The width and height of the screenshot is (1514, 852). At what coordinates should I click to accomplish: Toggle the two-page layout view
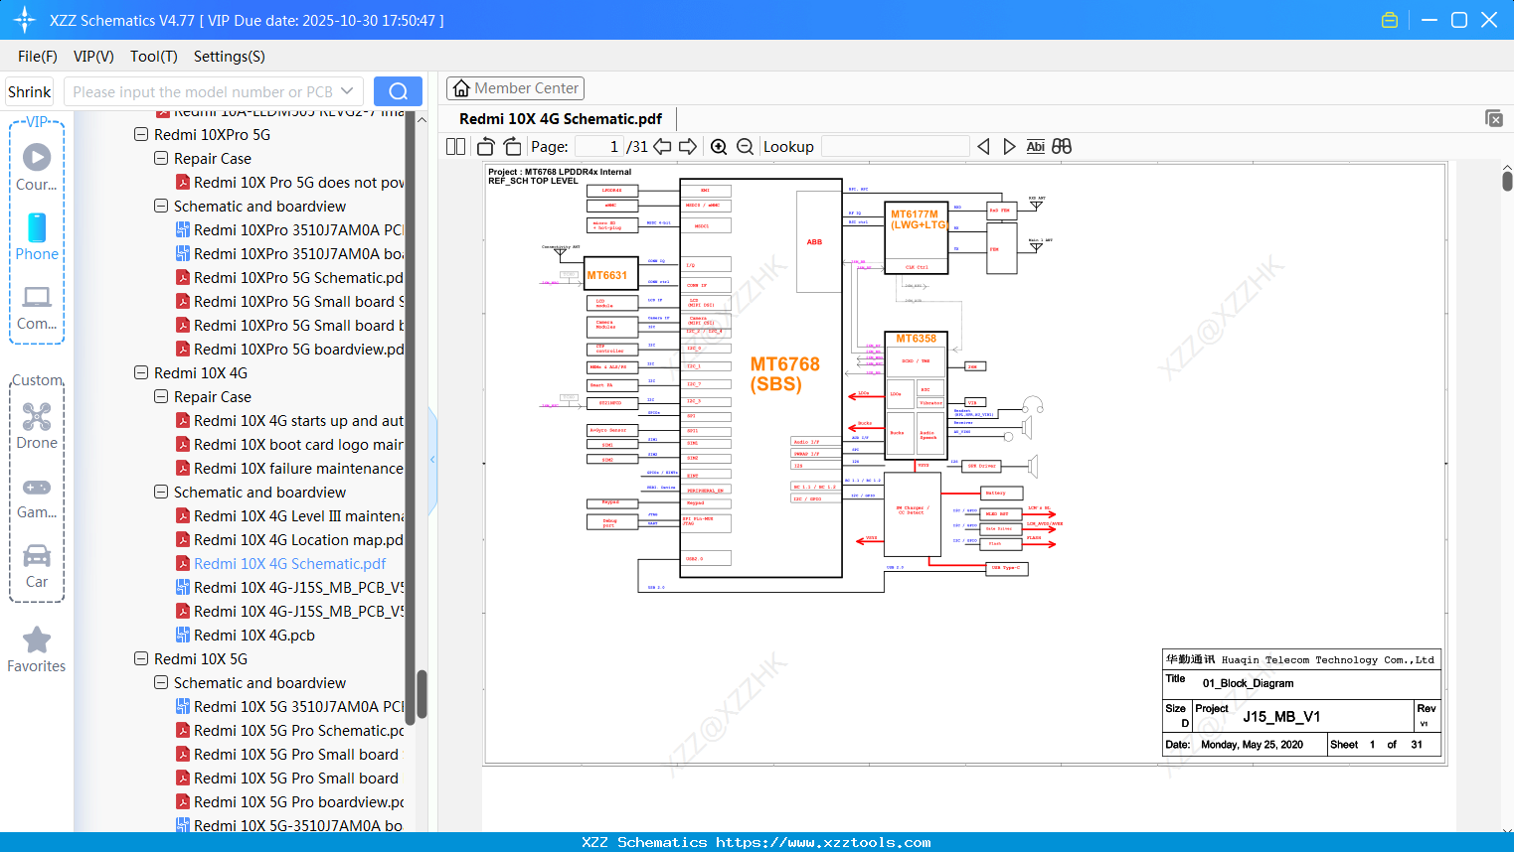click(454, 146)
